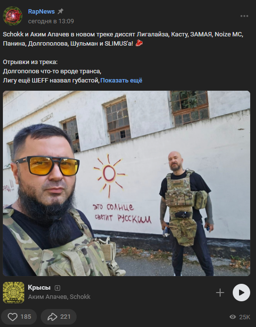Viewport: 256px width, 327px height.
Task: Click the share count 221
Action: 65,317
